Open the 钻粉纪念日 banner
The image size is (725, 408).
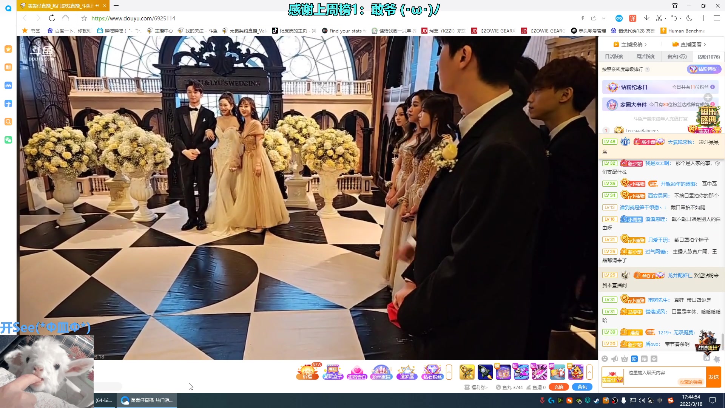coord(660,87)
